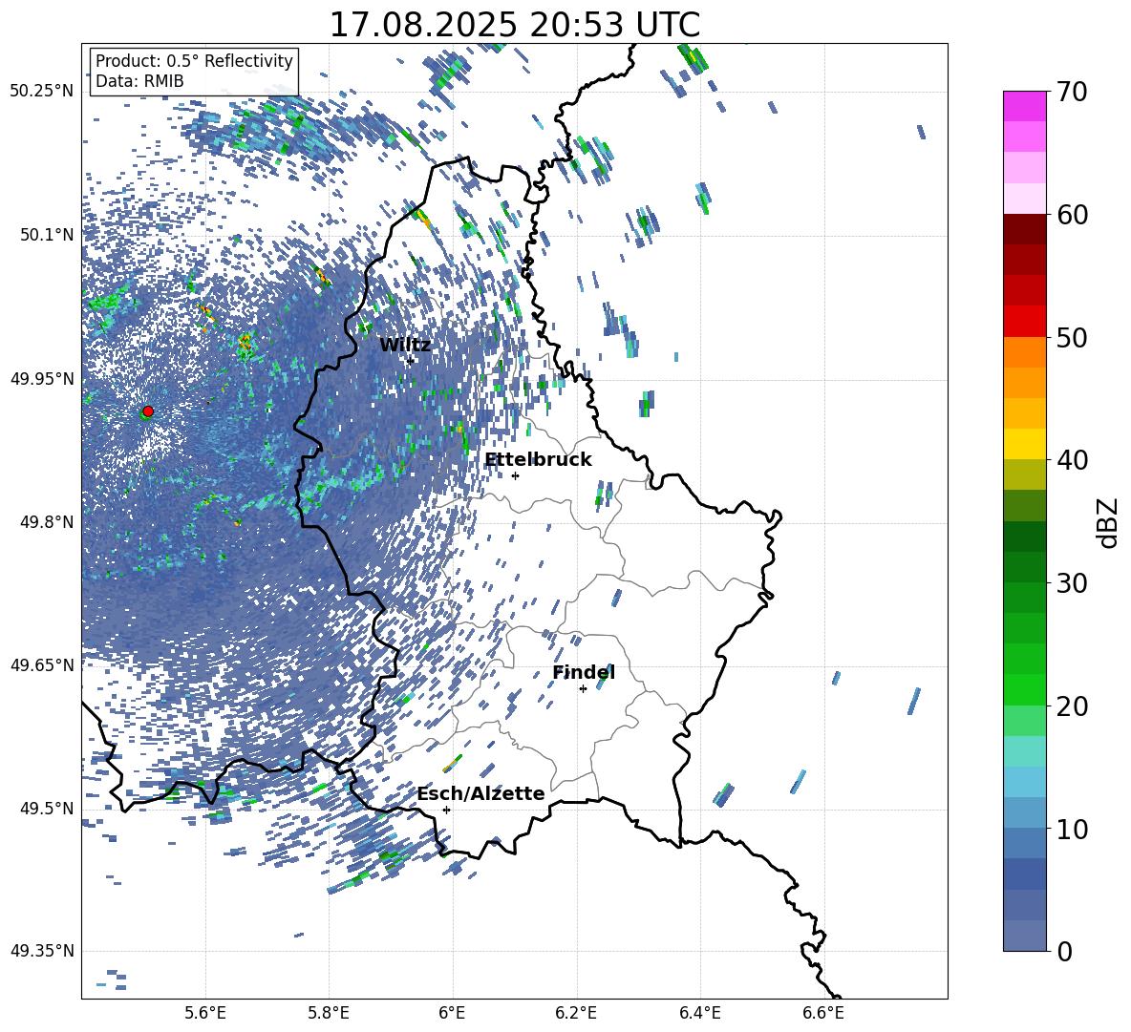Viewport: 1131px width, 1032px height.
Task: Click the Wiltz location cross marker
Action: [x=411, y=361]
